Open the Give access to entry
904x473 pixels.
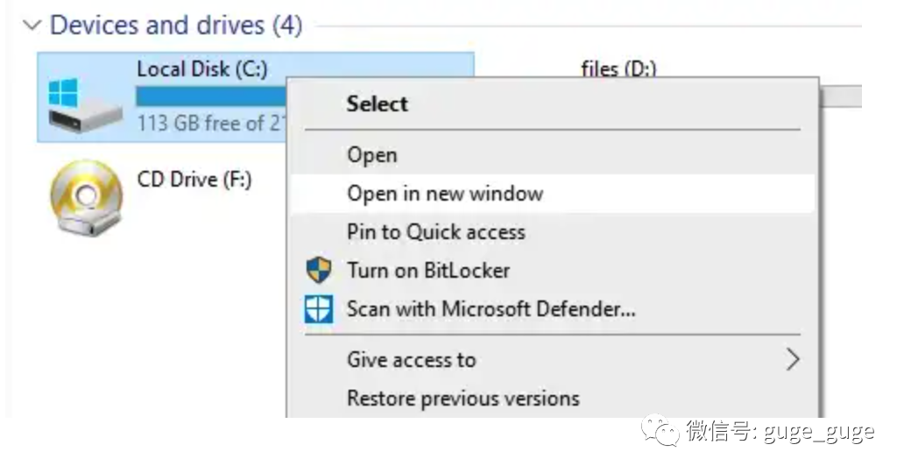tap(411, 359)
